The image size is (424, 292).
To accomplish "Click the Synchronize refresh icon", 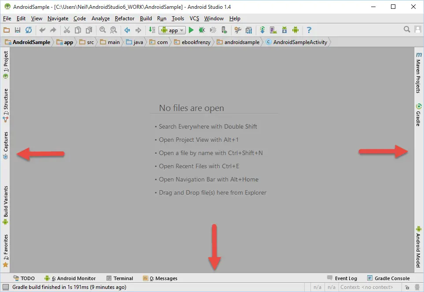I will tap(29, 30).
